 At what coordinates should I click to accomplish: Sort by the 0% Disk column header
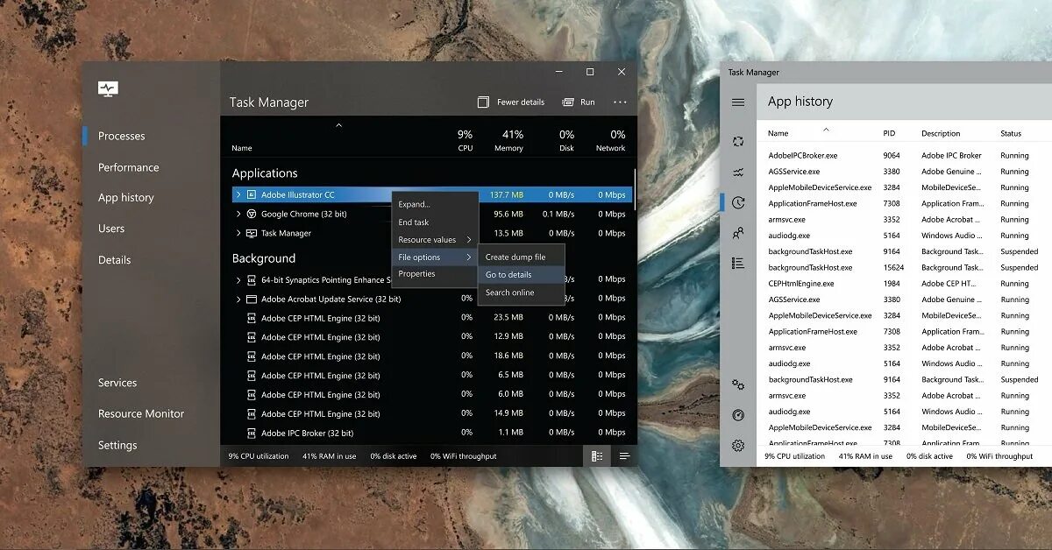566,140
